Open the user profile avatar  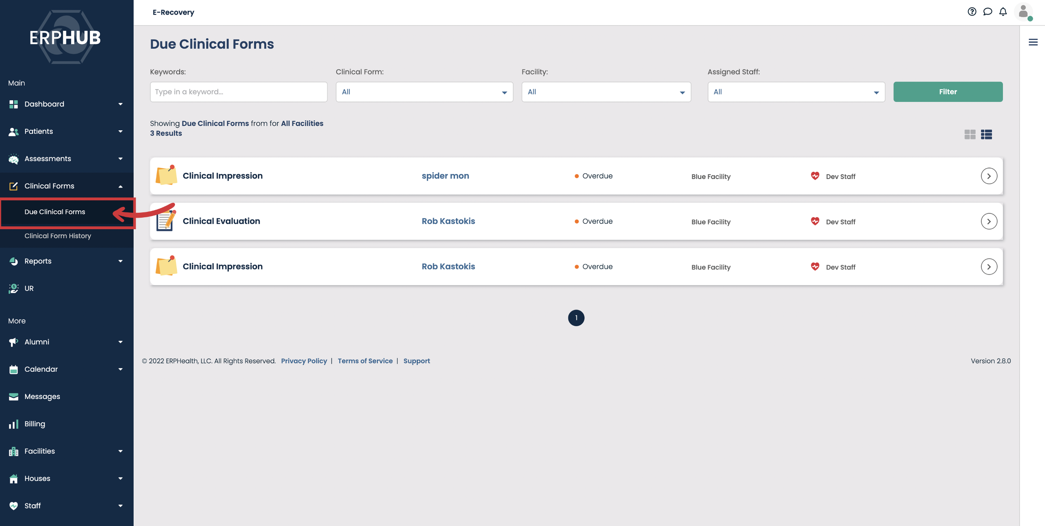coord(1023,12)
